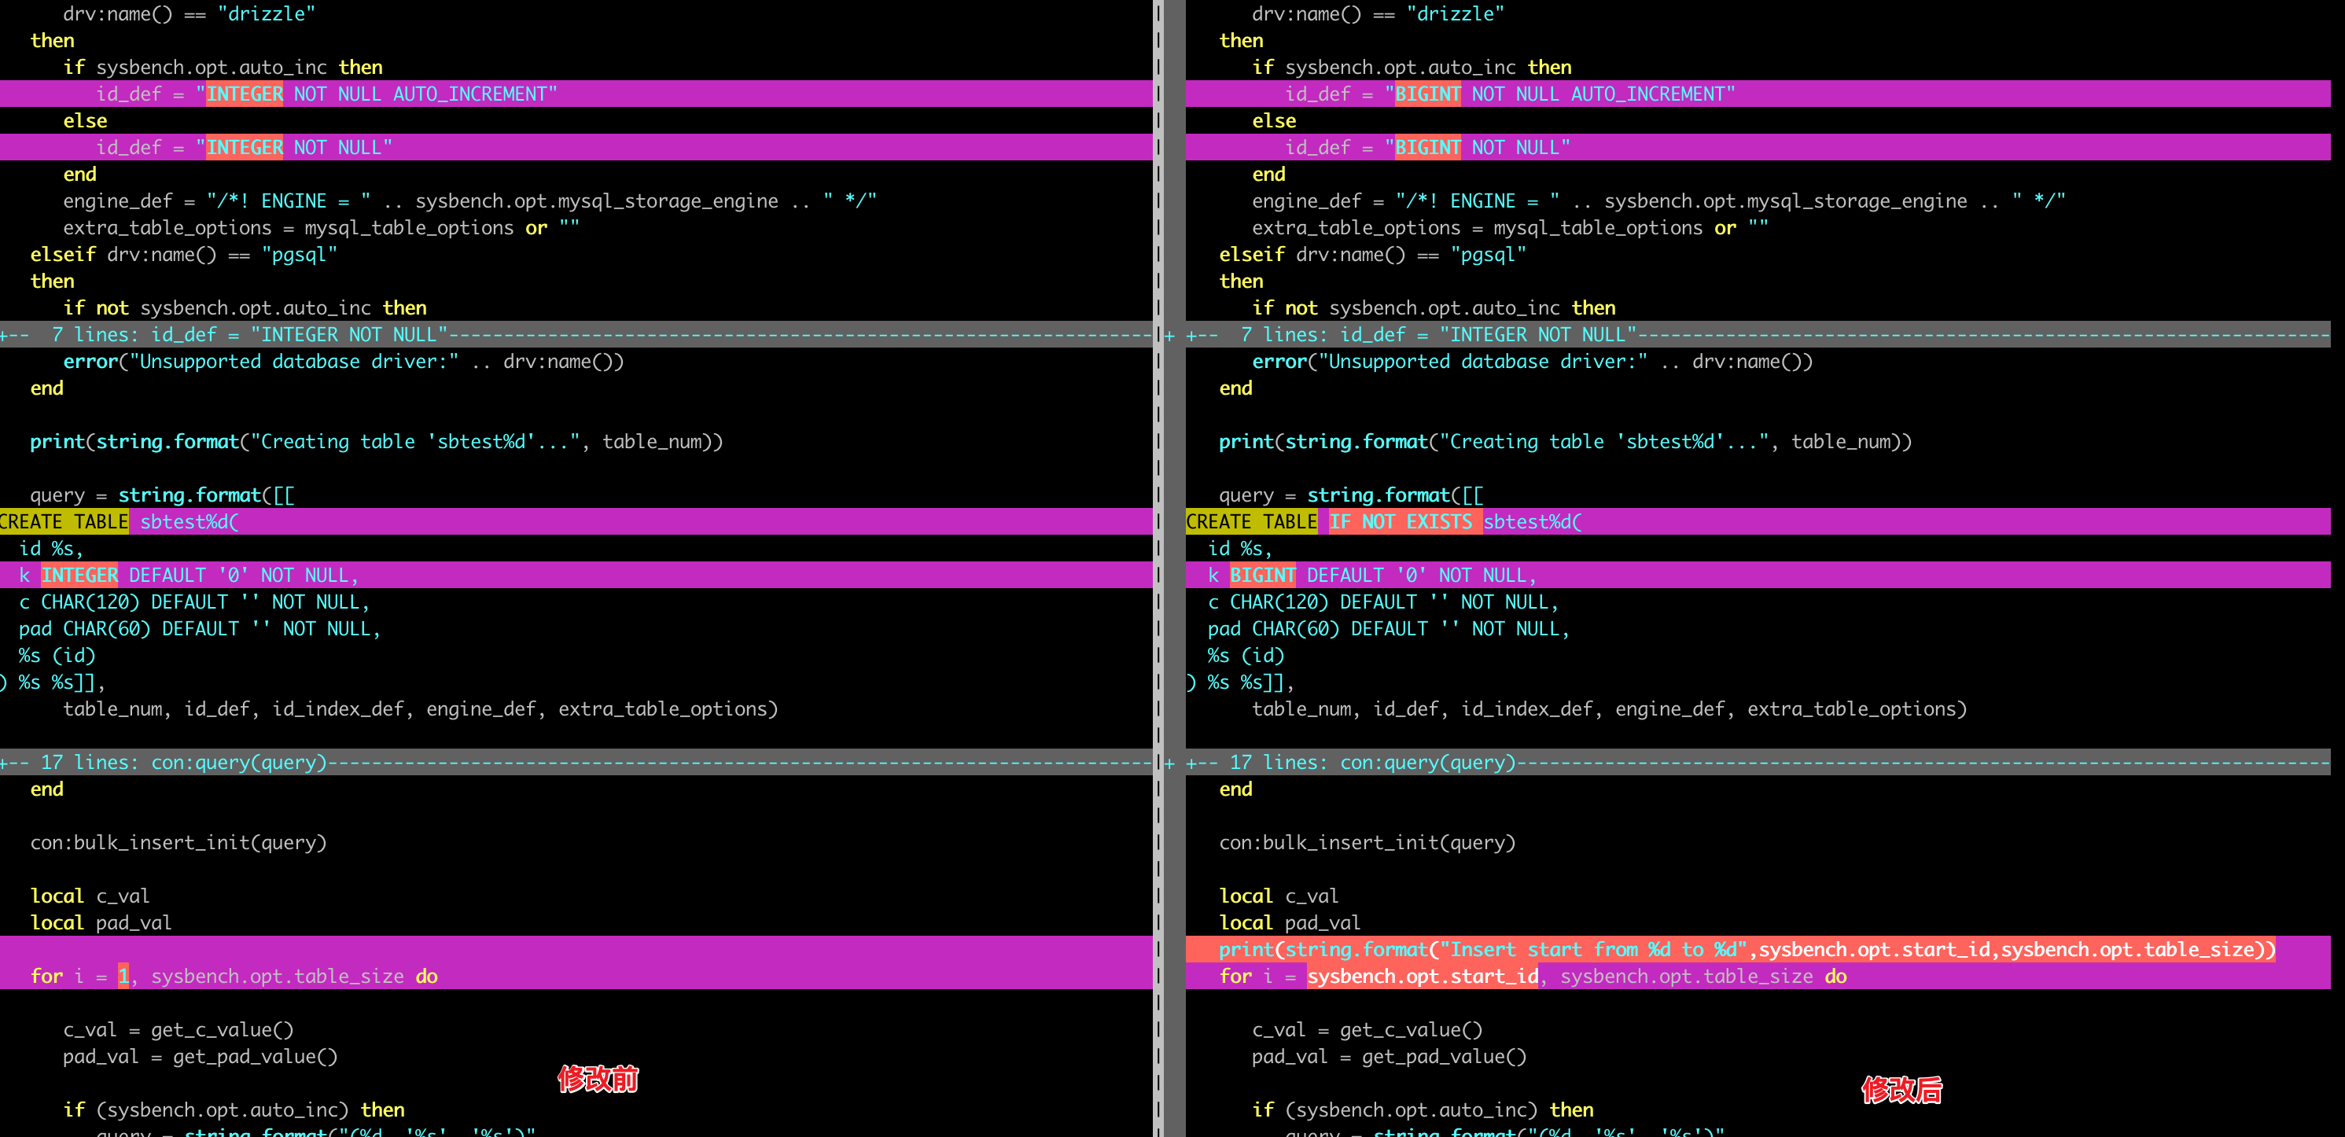
Task: Expand right folded '7 lines: id_def' section
Action: pyautogui.click(x=1438, y=335)
